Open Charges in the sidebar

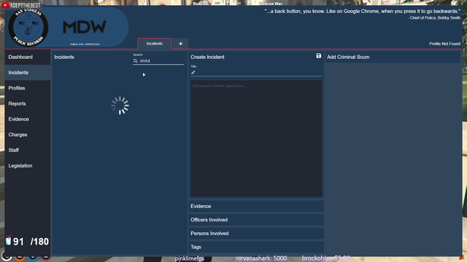click(28, 135)
